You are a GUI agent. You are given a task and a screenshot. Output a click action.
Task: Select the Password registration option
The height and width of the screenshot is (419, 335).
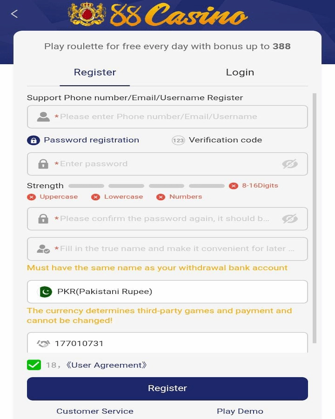[83, 140]
